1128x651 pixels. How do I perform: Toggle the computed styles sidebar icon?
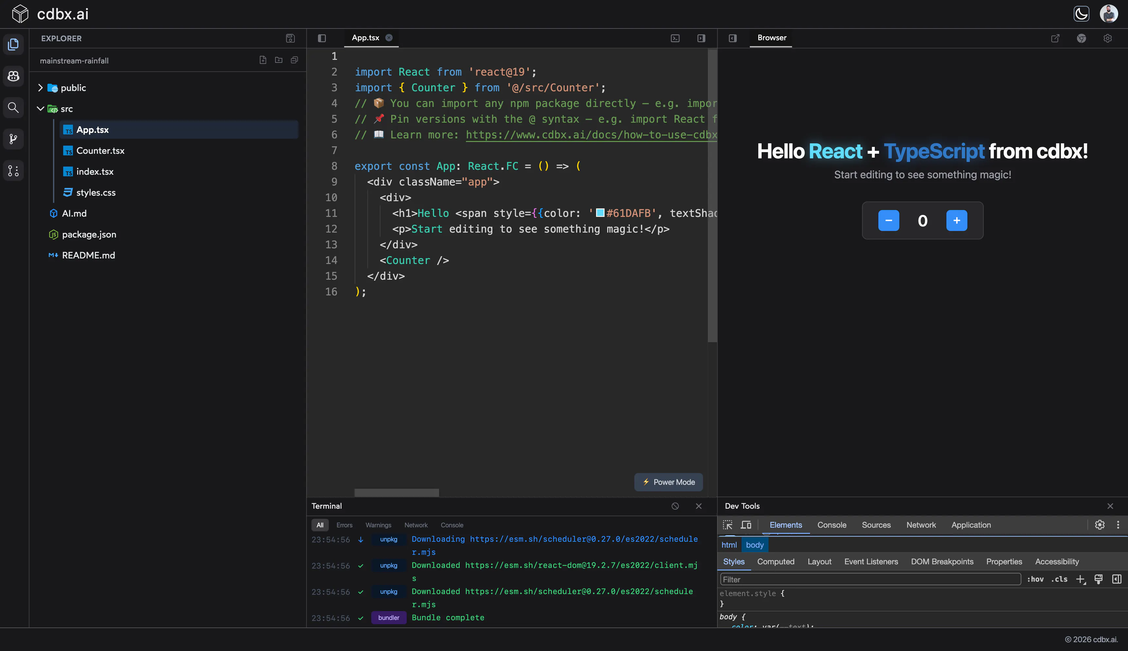[1117, 579]
